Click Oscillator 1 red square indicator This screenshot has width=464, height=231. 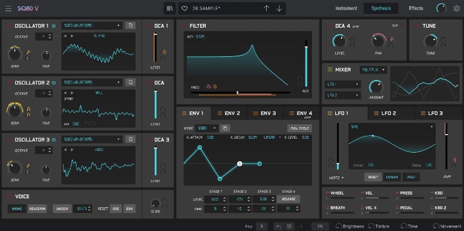(9, 26)
